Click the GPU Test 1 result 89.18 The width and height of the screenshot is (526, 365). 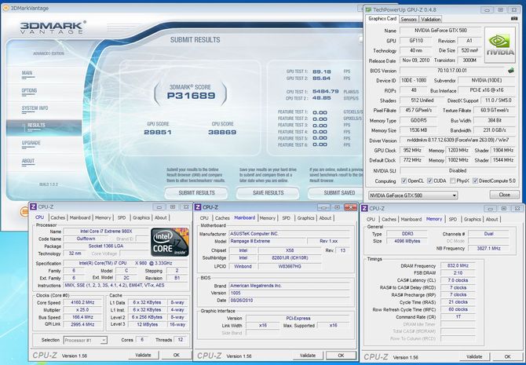321,71
